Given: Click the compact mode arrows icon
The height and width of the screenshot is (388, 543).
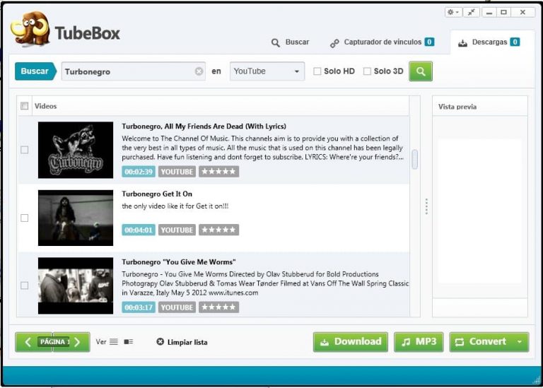Looking at the screenshot, I should point(471,13).
